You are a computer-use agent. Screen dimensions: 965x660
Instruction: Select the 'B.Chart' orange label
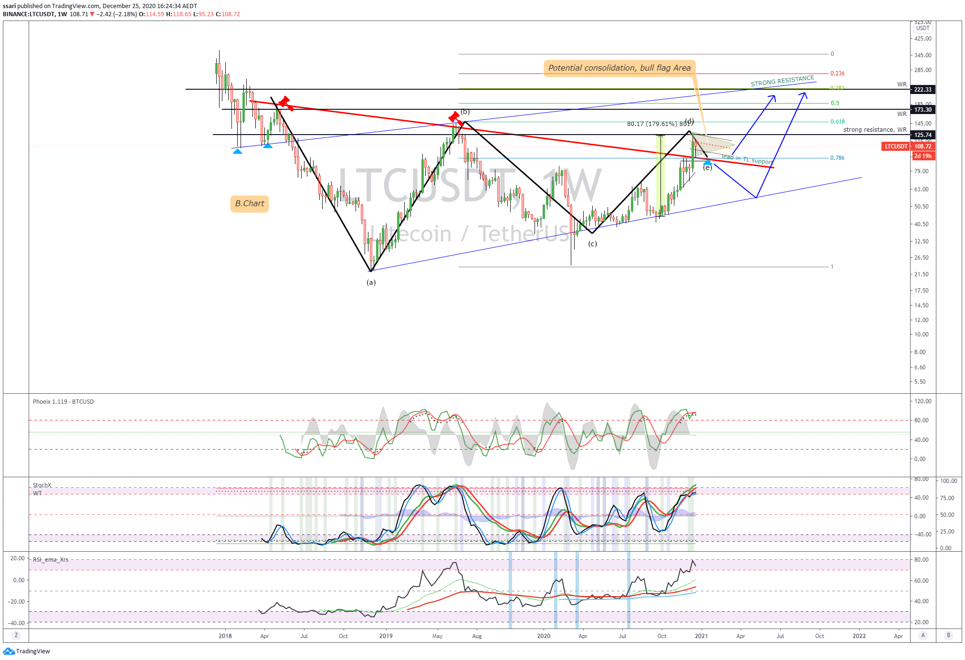(x=250, y=204)
